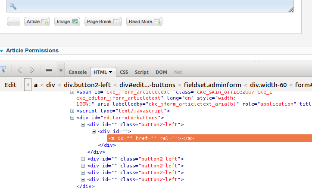
Task: Expand the last div button2-left node
Action: pyautogui.click(x=83, y=179)
